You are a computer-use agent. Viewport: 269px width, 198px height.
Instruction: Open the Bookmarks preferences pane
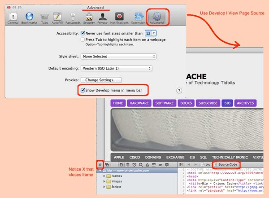[x=29, y=18]
